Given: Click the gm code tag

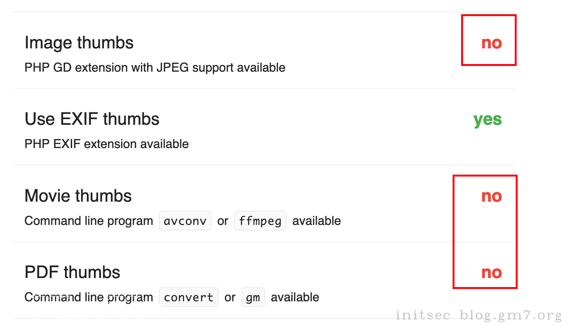Looking at the screenshot, I should point(253,298).
